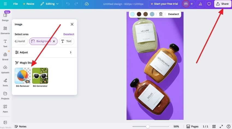Add collaborator with plus icon
232x129 pixels.
tap(192, 4)
